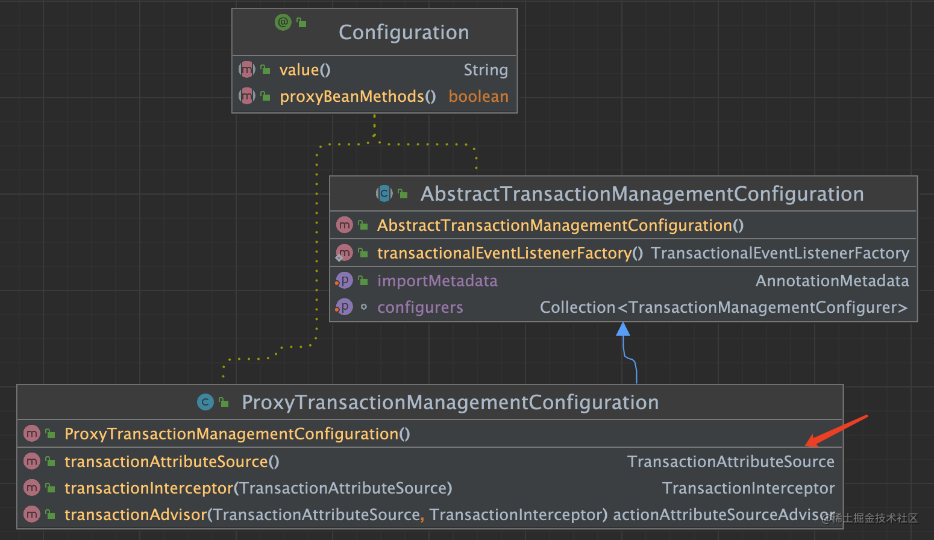This screenshot has width=934, height=540.
Task: Select the transactionalEventListenerFactory() method name
Action: pyautogui.click(x=510, y=253)
